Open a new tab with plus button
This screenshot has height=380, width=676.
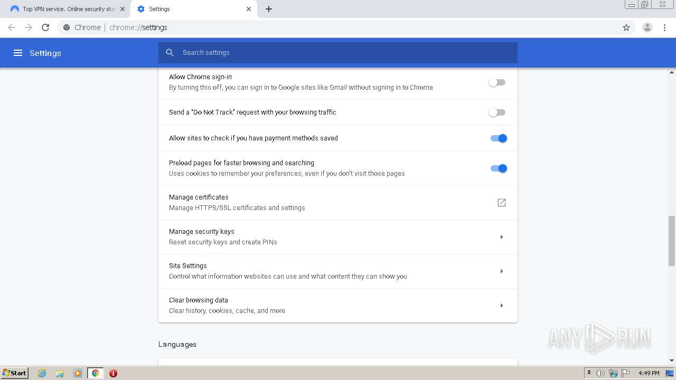click(269, 9)
